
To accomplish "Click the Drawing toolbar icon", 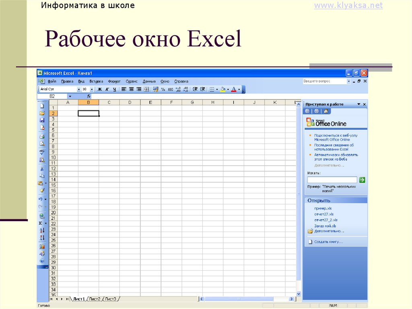I will pos(42,254).
